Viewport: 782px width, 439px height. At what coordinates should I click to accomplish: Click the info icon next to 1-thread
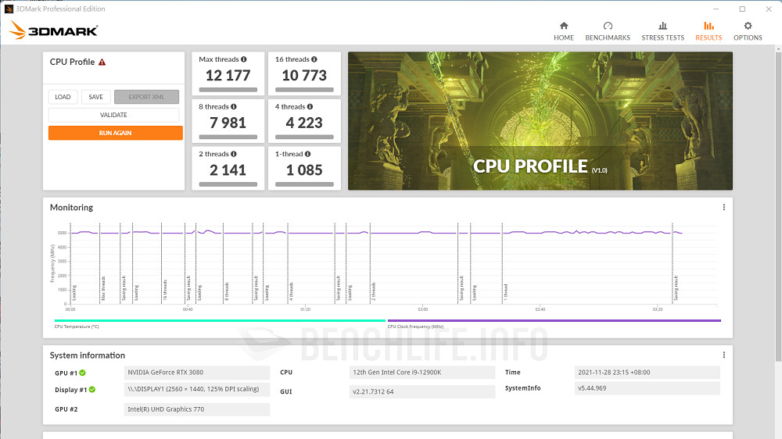coord(308,154)
